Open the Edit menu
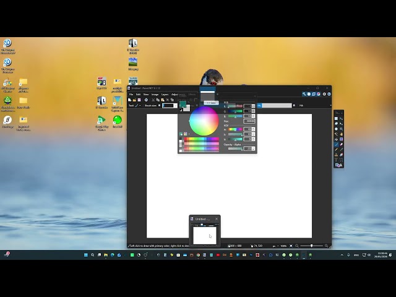The image size is (396, 297). coord(138,95)
